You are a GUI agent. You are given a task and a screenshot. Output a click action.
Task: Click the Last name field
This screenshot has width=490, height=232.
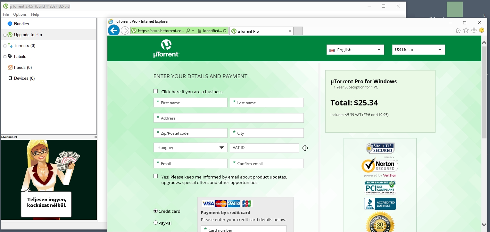coord(267,103)
